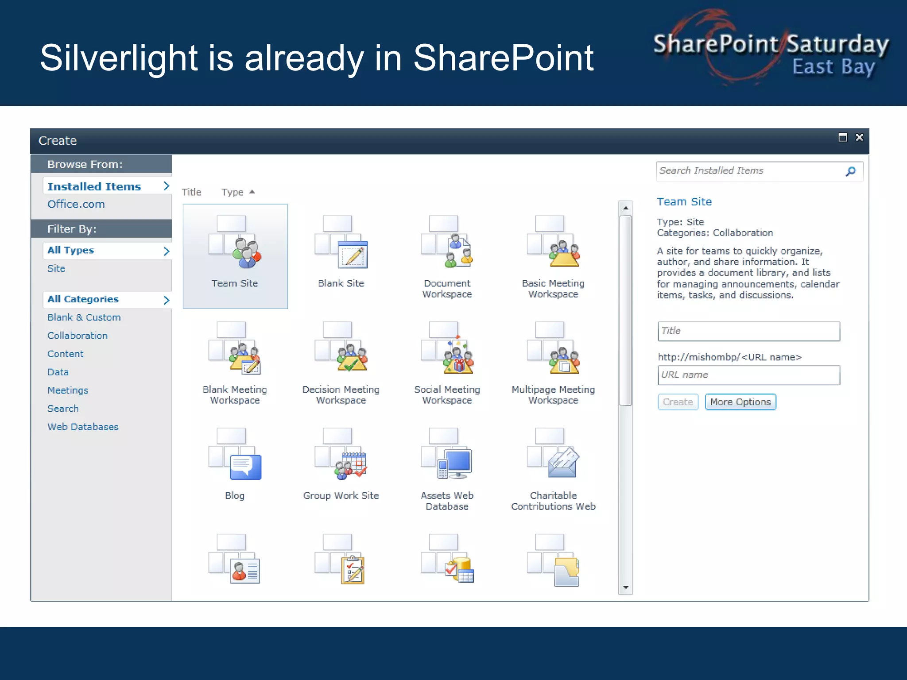Open More Options for the site
Screen dimensions: 907x680
(740, 402)
